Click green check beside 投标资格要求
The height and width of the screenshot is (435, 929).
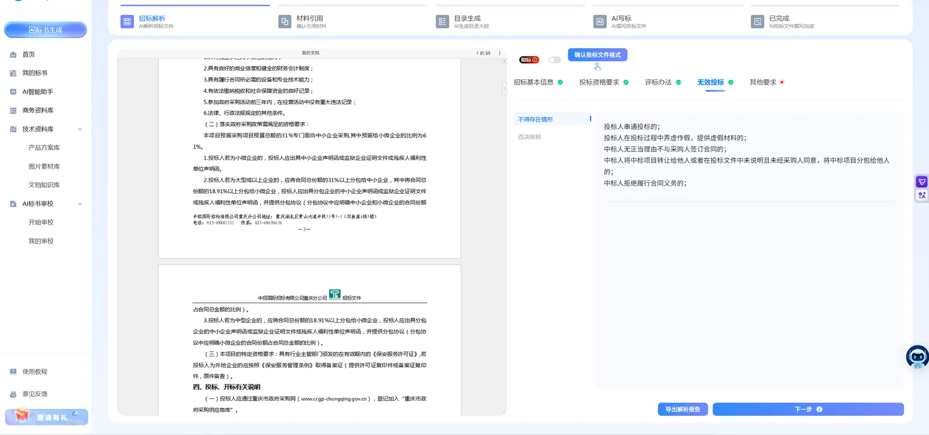coord(626,82)
